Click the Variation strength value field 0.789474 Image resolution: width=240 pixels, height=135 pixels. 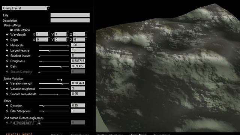(78, 83)
